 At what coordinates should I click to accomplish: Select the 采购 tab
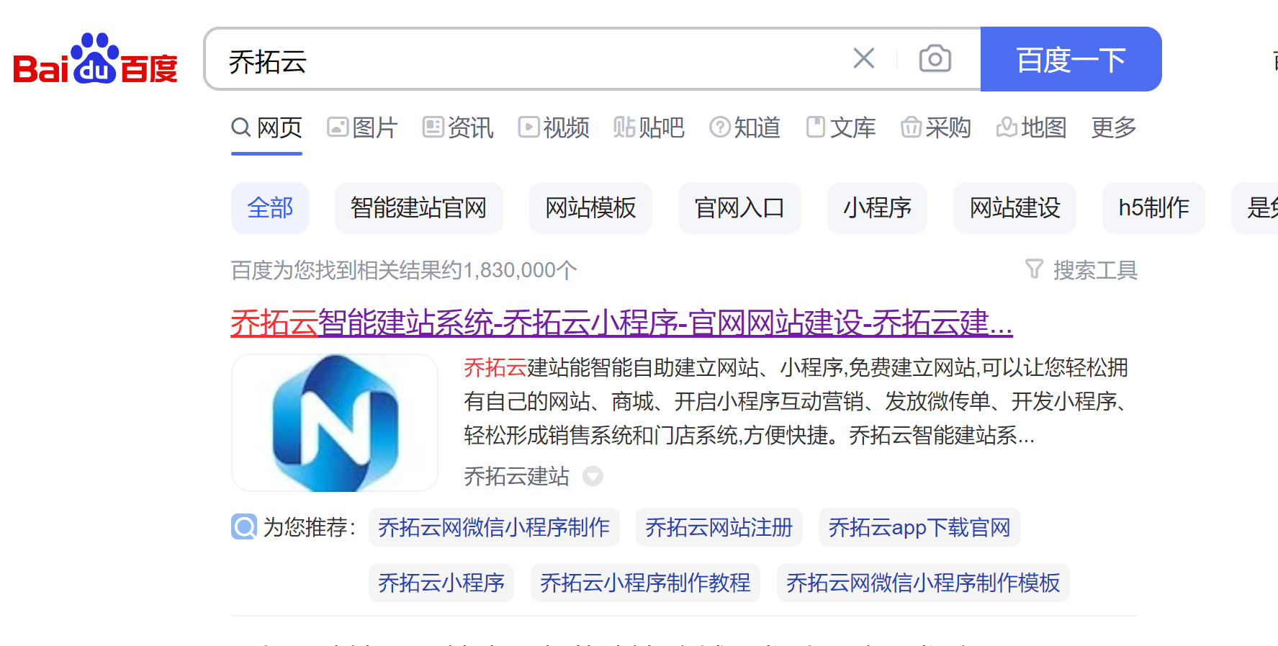tap(935, 128)
